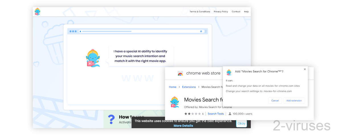Click the mascot character beside the speech bubble
The height and width of the screenshot is (135, 342).
[x=93, y=58]
